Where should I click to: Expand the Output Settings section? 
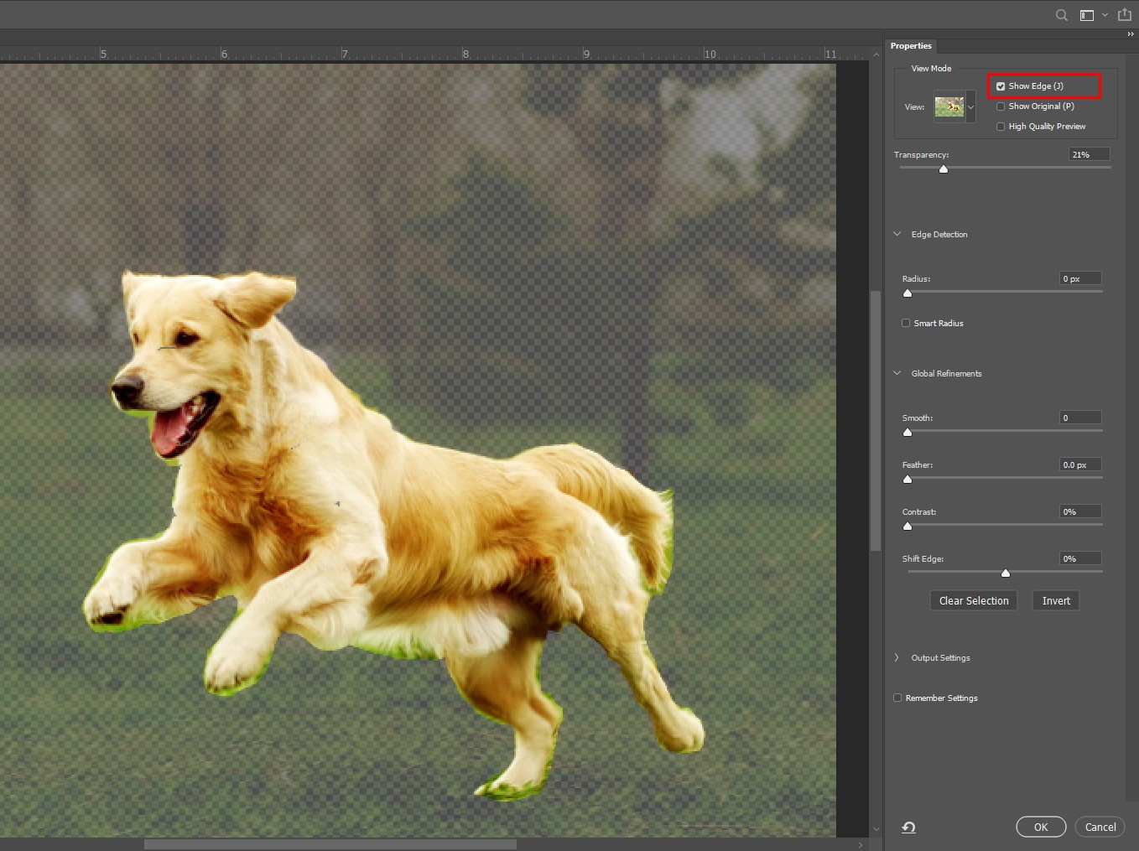tap(897, 657)
